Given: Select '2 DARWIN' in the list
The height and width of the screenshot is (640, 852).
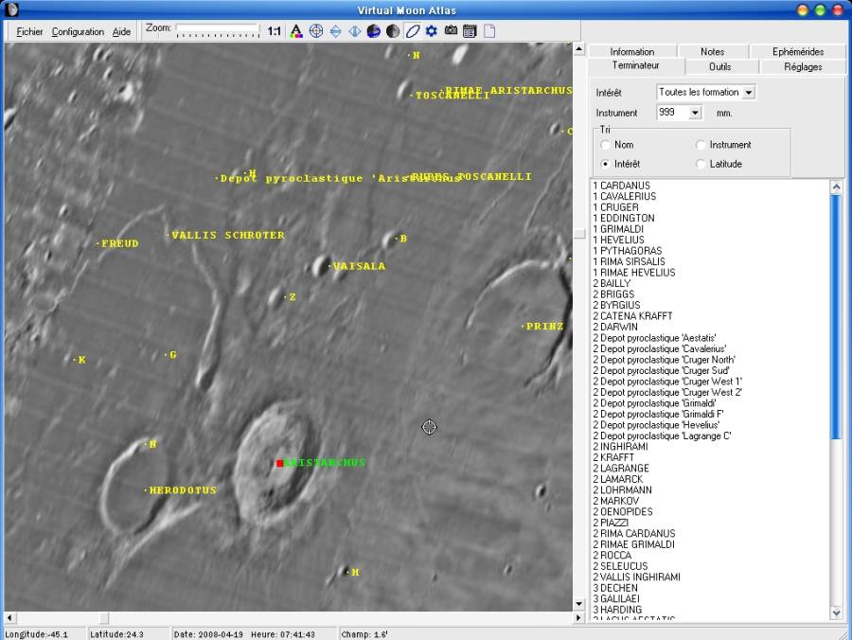Looking at the screenshot, I should coord(614,327).
